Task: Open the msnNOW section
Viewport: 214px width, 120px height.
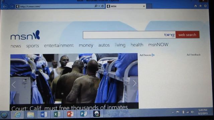Action: (x=158, y=45)
